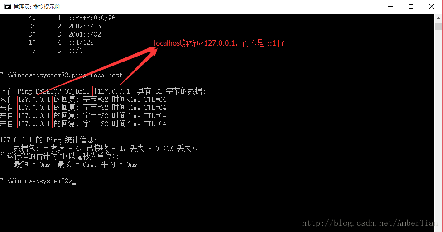
Task: Click the first boxed 127.0.0.1 reply address
Action: tap(34, 99)
